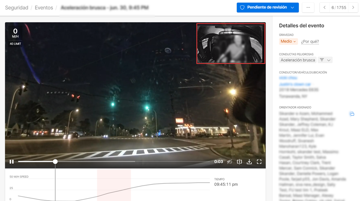Click the 0:03 elapsed time label

tap(219, 162)
